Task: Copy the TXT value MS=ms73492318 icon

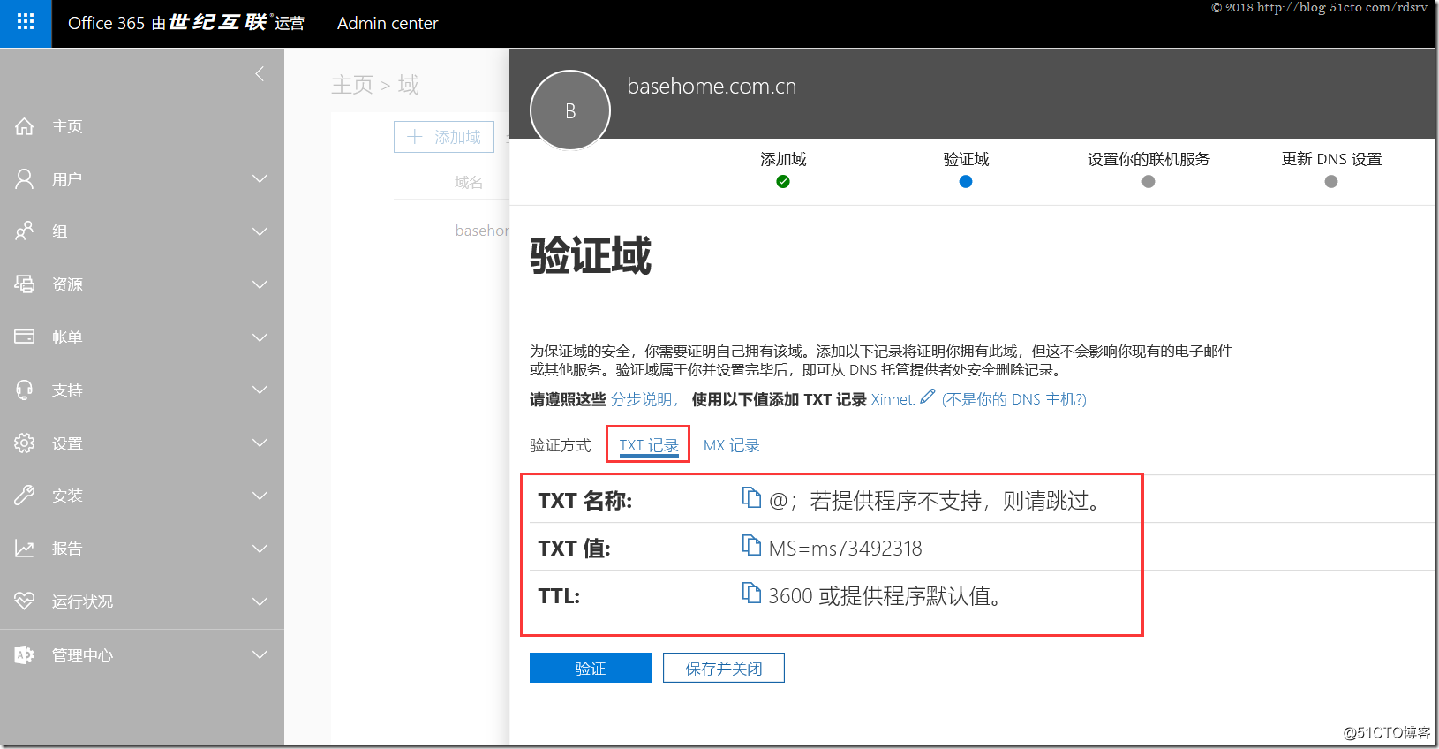Action: click(x=751, y=546)
